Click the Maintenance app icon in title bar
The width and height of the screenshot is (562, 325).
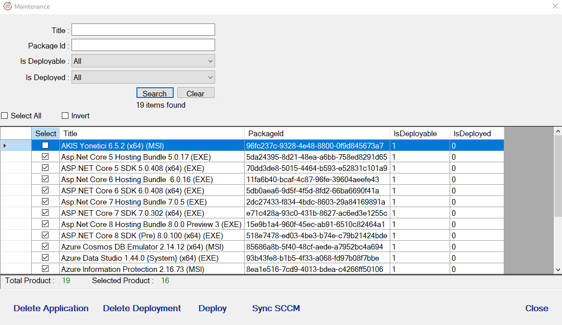7,7
